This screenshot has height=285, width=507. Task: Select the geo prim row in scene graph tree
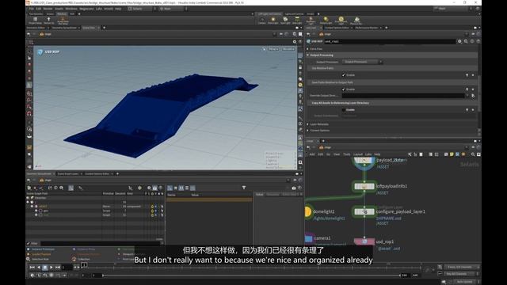46,211
